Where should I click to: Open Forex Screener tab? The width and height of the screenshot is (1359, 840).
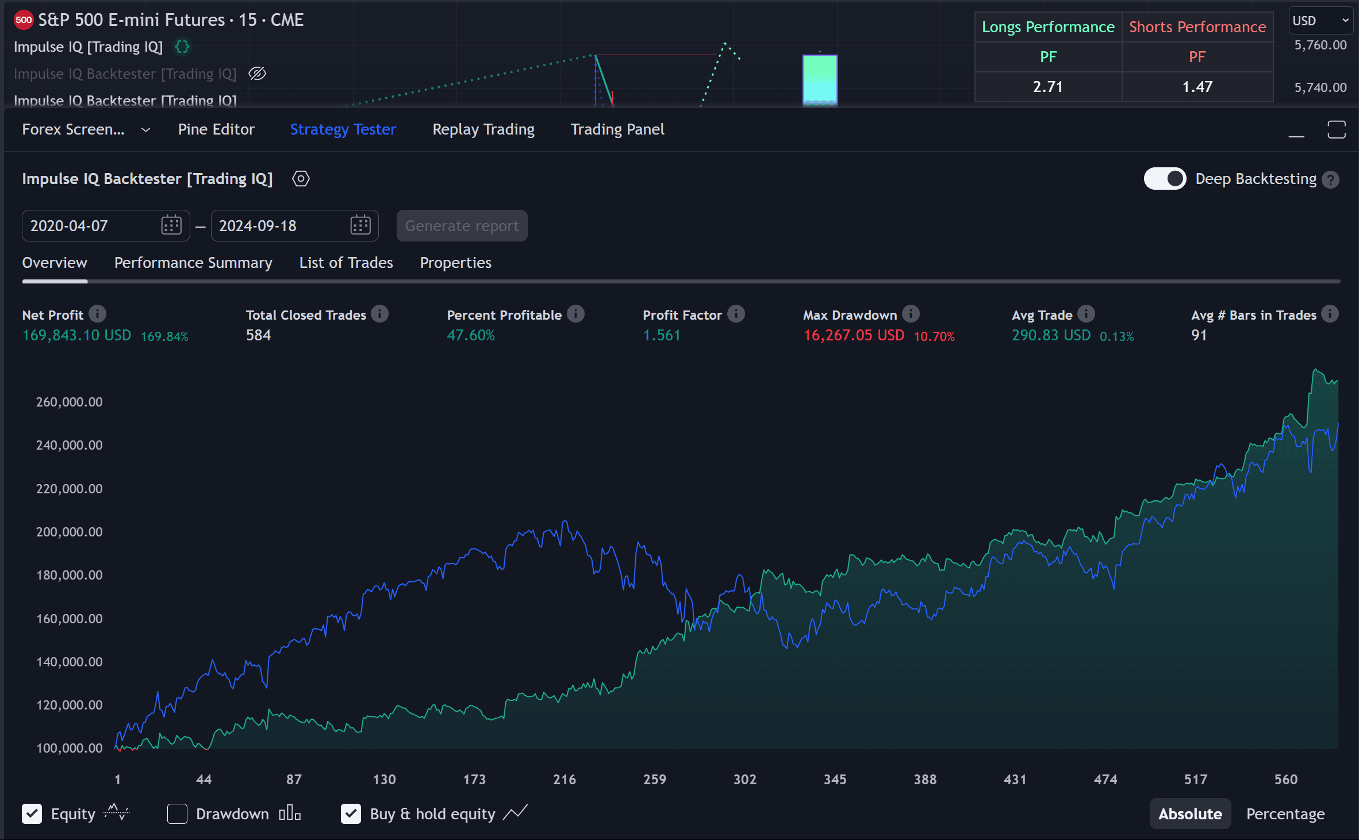pos(73,129)
